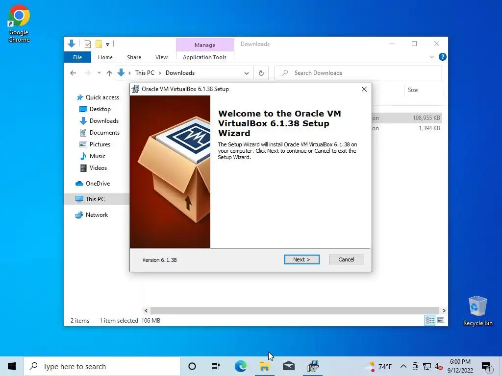Click the VirtualBox Setup title icon
This screenshot has width=502, height=376.
coord(135,89)
